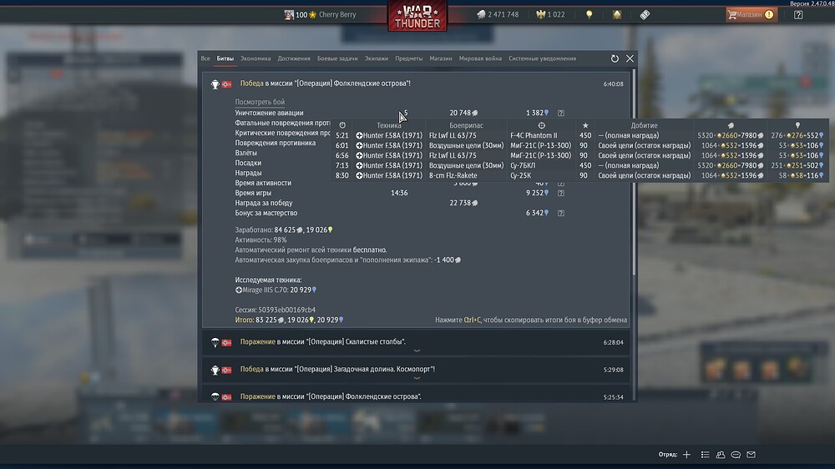
Task: Click the Активность: 98% line
Action: tap(261, 240)
